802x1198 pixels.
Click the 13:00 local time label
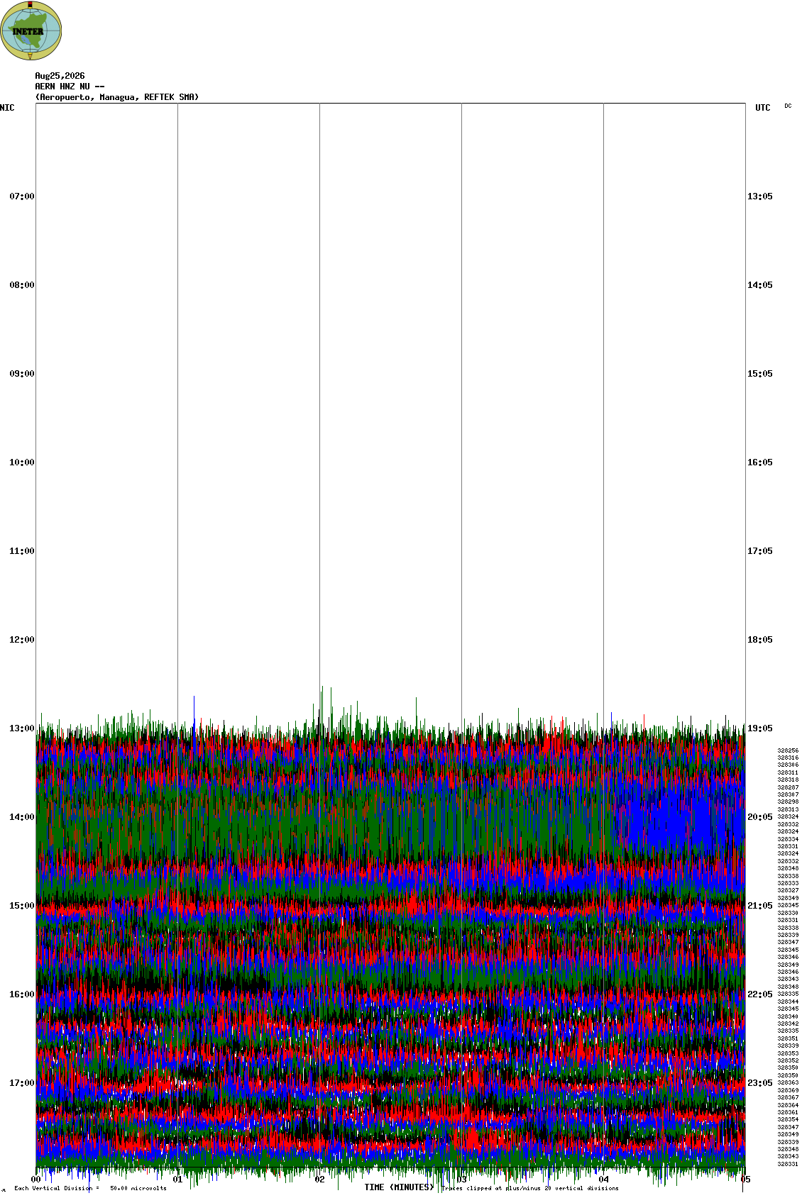pos(22,728)
